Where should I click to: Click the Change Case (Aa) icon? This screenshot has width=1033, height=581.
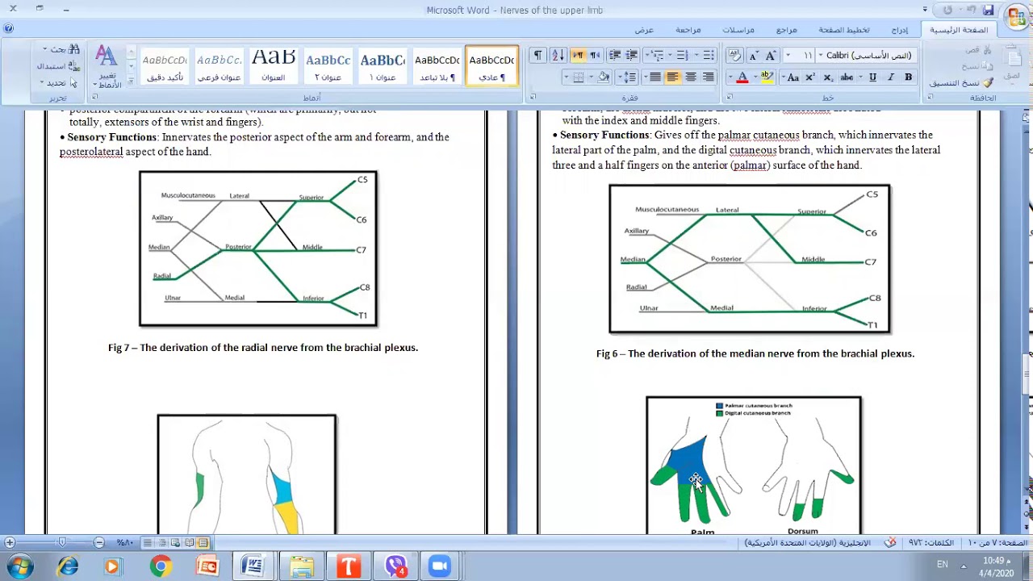pos(793,77)
